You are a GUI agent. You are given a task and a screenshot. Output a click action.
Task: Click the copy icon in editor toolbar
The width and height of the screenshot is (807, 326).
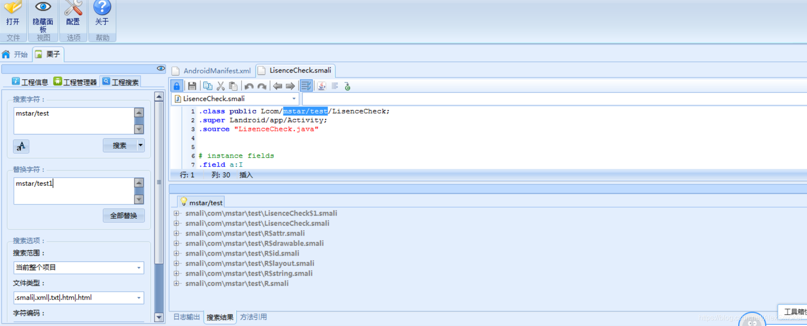pyautogui.click(x=208, y=86)
